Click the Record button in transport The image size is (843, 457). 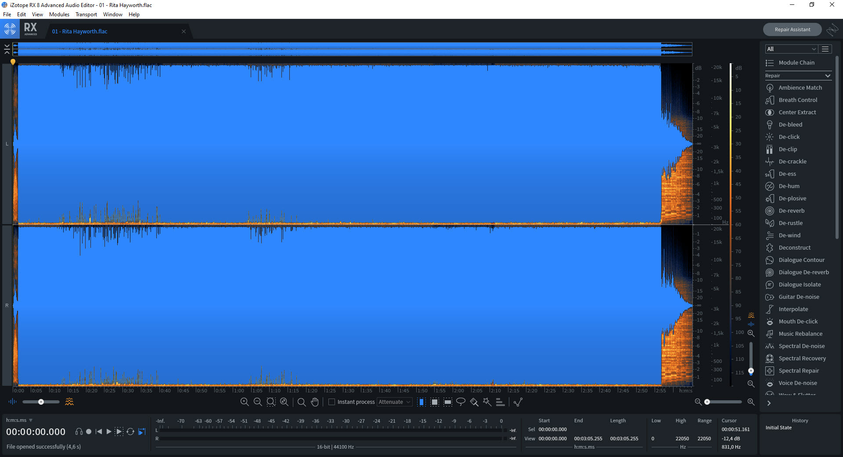[x=89, y=432]
